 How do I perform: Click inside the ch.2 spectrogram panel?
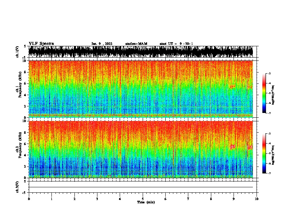click(x=140, y=149)
